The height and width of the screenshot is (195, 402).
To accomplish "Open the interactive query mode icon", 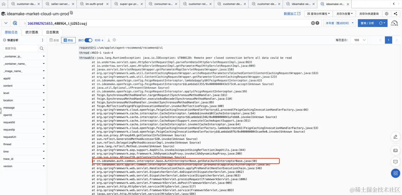I will pos(15,23).
